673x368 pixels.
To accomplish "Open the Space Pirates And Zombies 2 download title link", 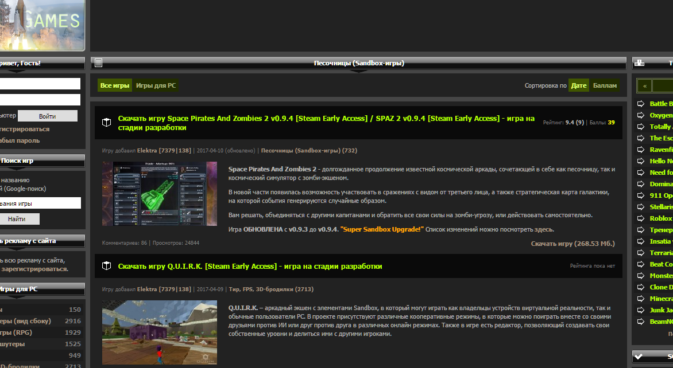I will (x=326, y=123).
